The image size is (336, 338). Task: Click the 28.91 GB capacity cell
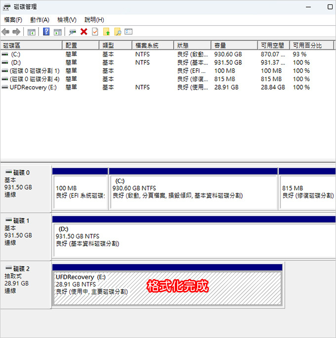click(x=226, y=87)
